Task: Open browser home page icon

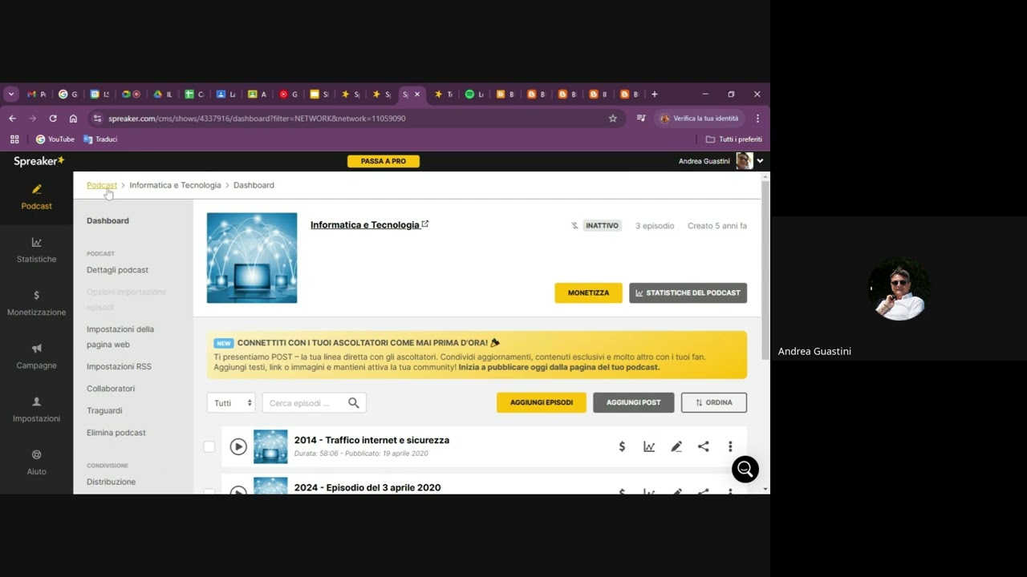Action: point(73,118)
